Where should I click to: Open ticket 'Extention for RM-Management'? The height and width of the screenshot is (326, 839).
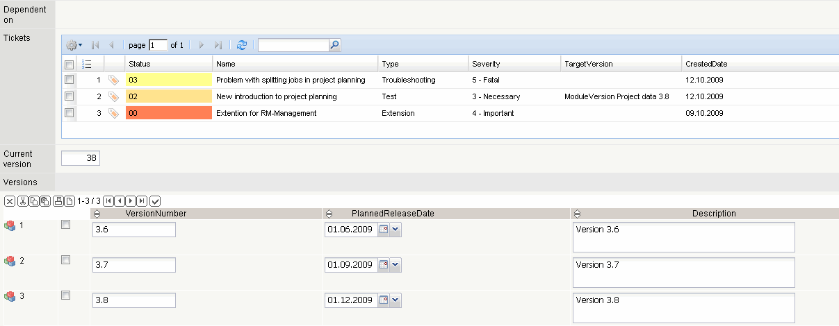coord(266,113)
